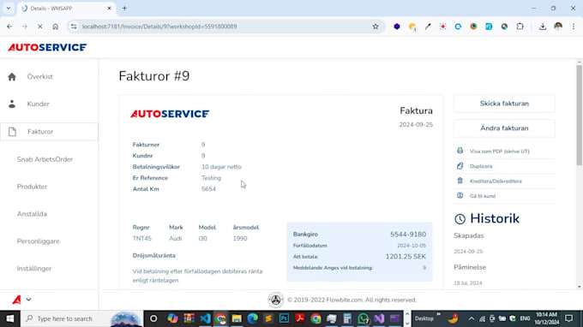Open Överkist from the sidebar
The image size is (583, 327).
tap(39, 77)
